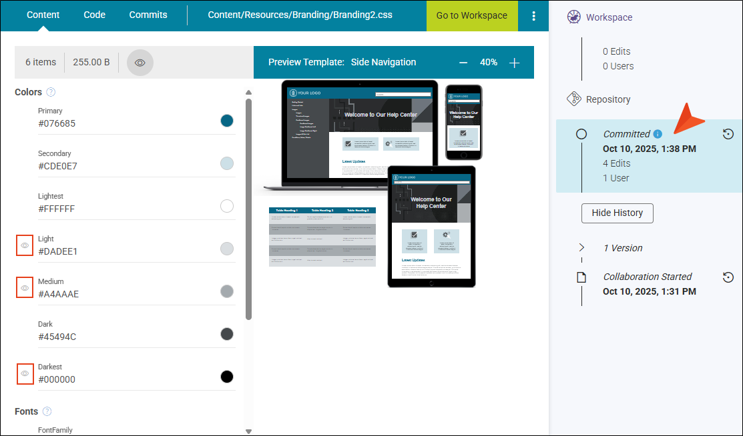
Task: Open the Preview Template Side Navigation dropdown
Action: pyautogui.click(x=383, y=62)
